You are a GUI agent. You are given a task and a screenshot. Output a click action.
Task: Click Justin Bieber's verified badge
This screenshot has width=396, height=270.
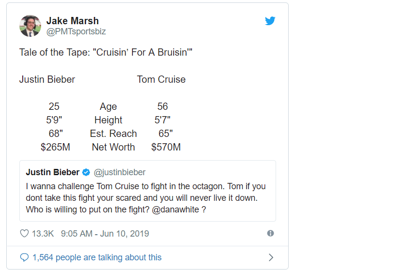tap(86, 172)
